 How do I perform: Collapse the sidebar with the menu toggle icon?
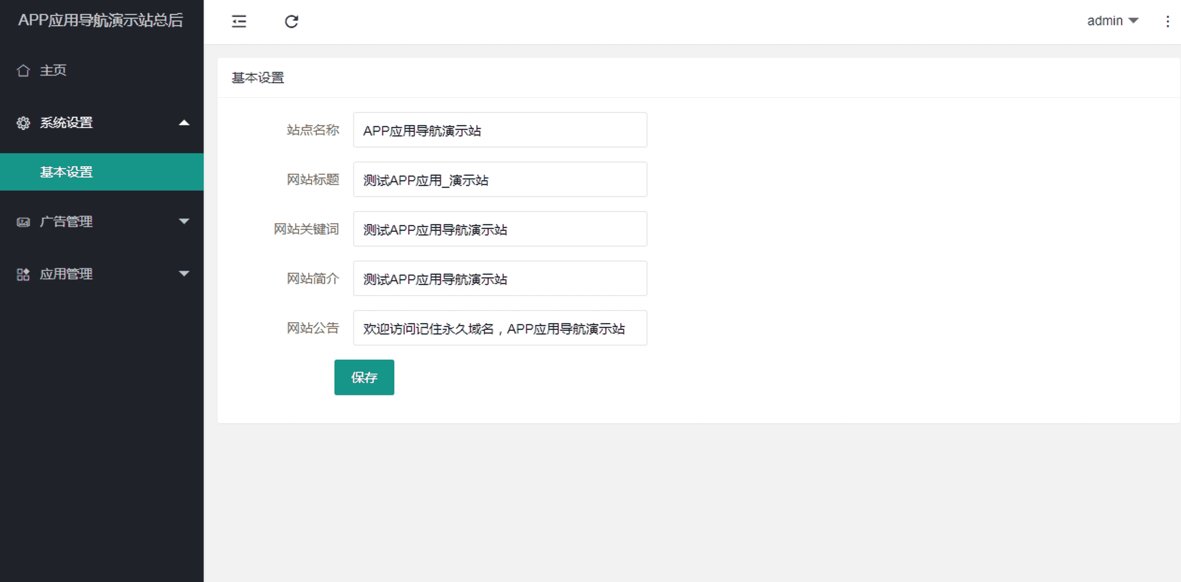point(239,21)
